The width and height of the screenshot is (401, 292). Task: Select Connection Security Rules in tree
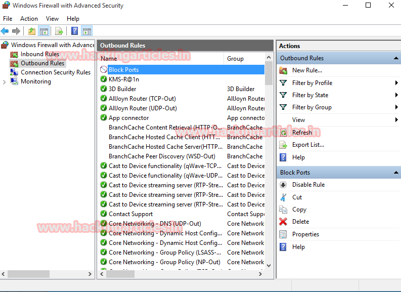56,72
